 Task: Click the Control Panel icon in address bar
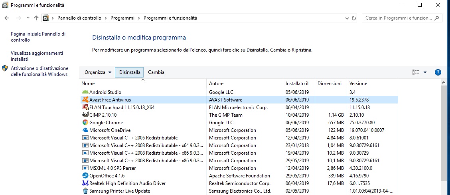point(45,18)
